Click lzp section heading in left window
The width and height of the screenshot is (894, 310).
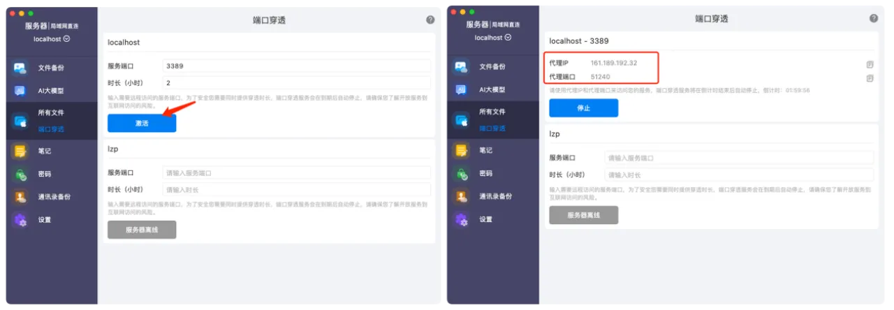tap(112, 149)
